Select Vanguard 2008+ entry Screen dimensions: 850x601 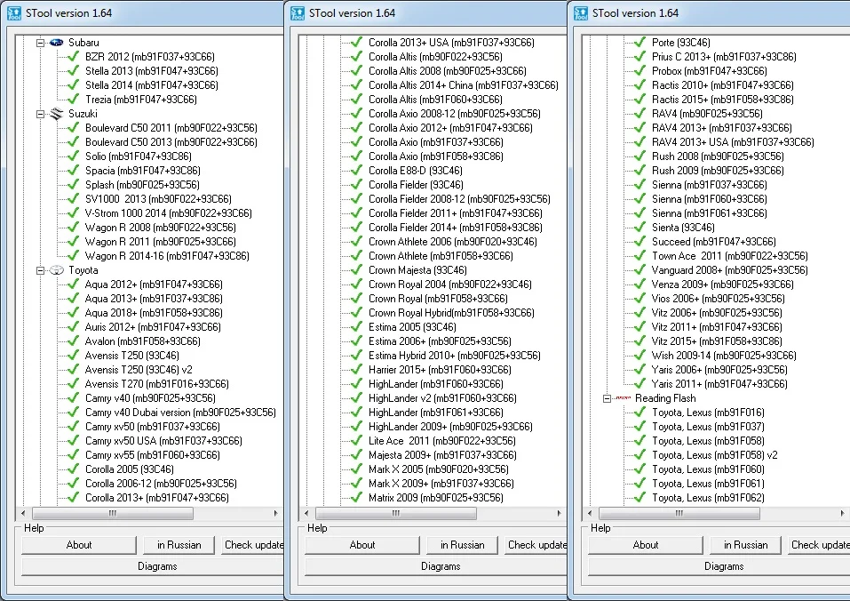729,270
